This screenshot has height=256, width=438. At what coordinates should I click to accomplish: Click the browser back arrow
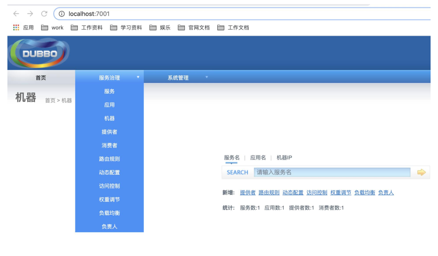coord(16,13)
